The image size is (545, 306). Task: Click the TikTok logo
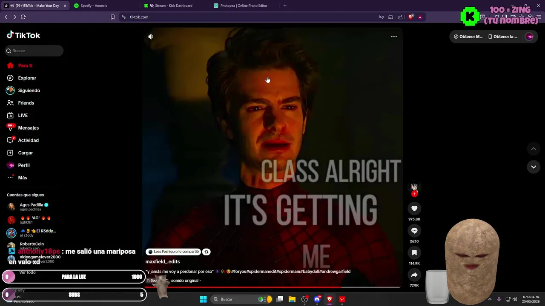click(x=23, y=35)
